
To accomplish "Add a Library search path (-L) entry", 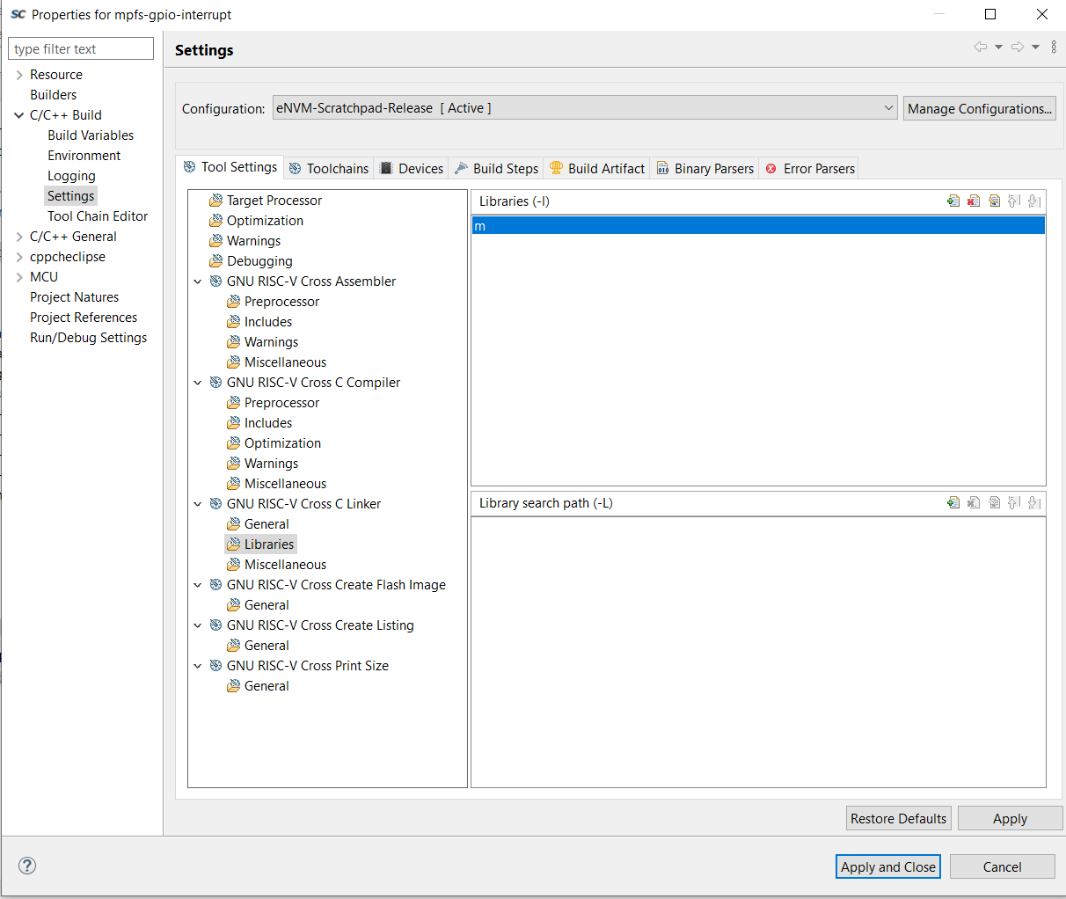I will click(953, 503).
